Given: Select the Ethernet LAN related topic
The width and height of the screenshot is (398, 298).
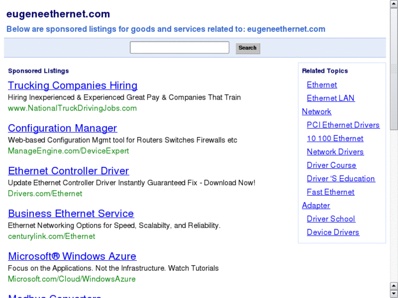Looking at the screenshot, I should [x=331, y=98].
